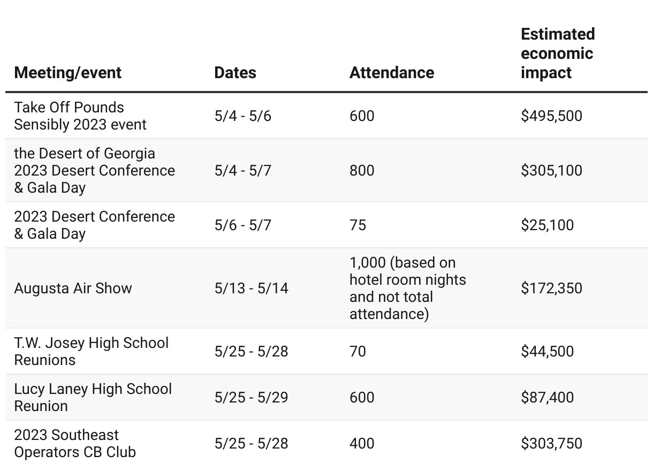Select the 5/25 - 5/29 dates cell
Viewport: 653px width, 471px height.
[x=251, y=397]
